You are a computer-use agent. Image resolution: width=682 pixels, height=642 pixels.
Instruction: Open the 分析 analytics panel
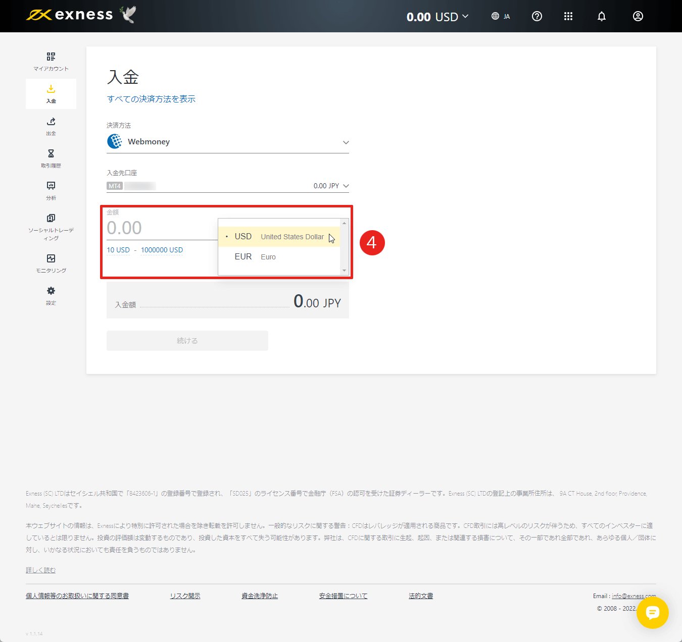click(x=51, y=190)
